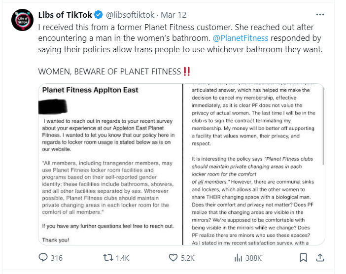
Task: Like the tweet with the heart icon
Action: (173, 258)
